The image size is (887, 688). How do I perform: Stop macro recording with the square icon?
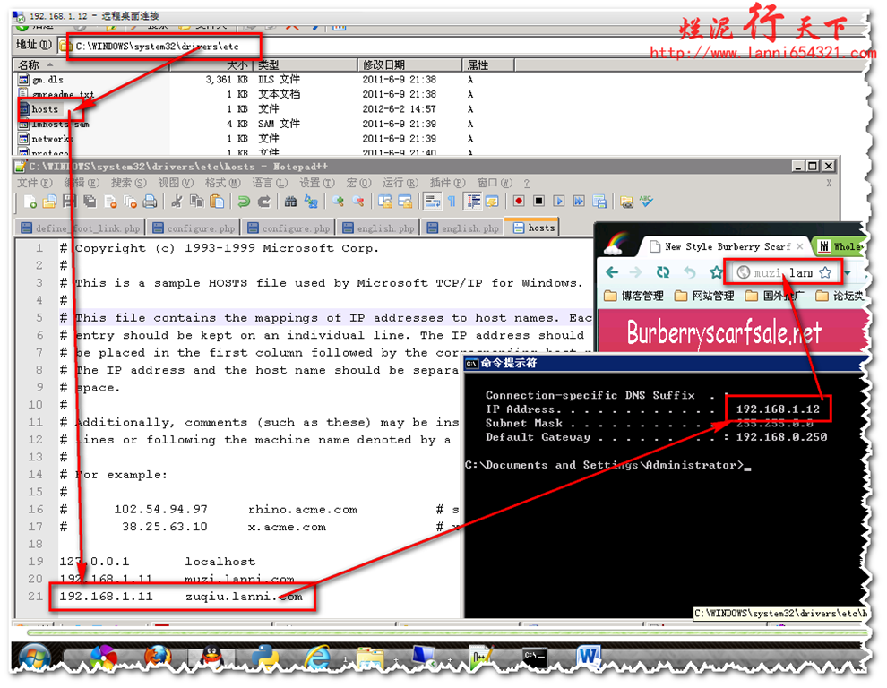(539, 201)
